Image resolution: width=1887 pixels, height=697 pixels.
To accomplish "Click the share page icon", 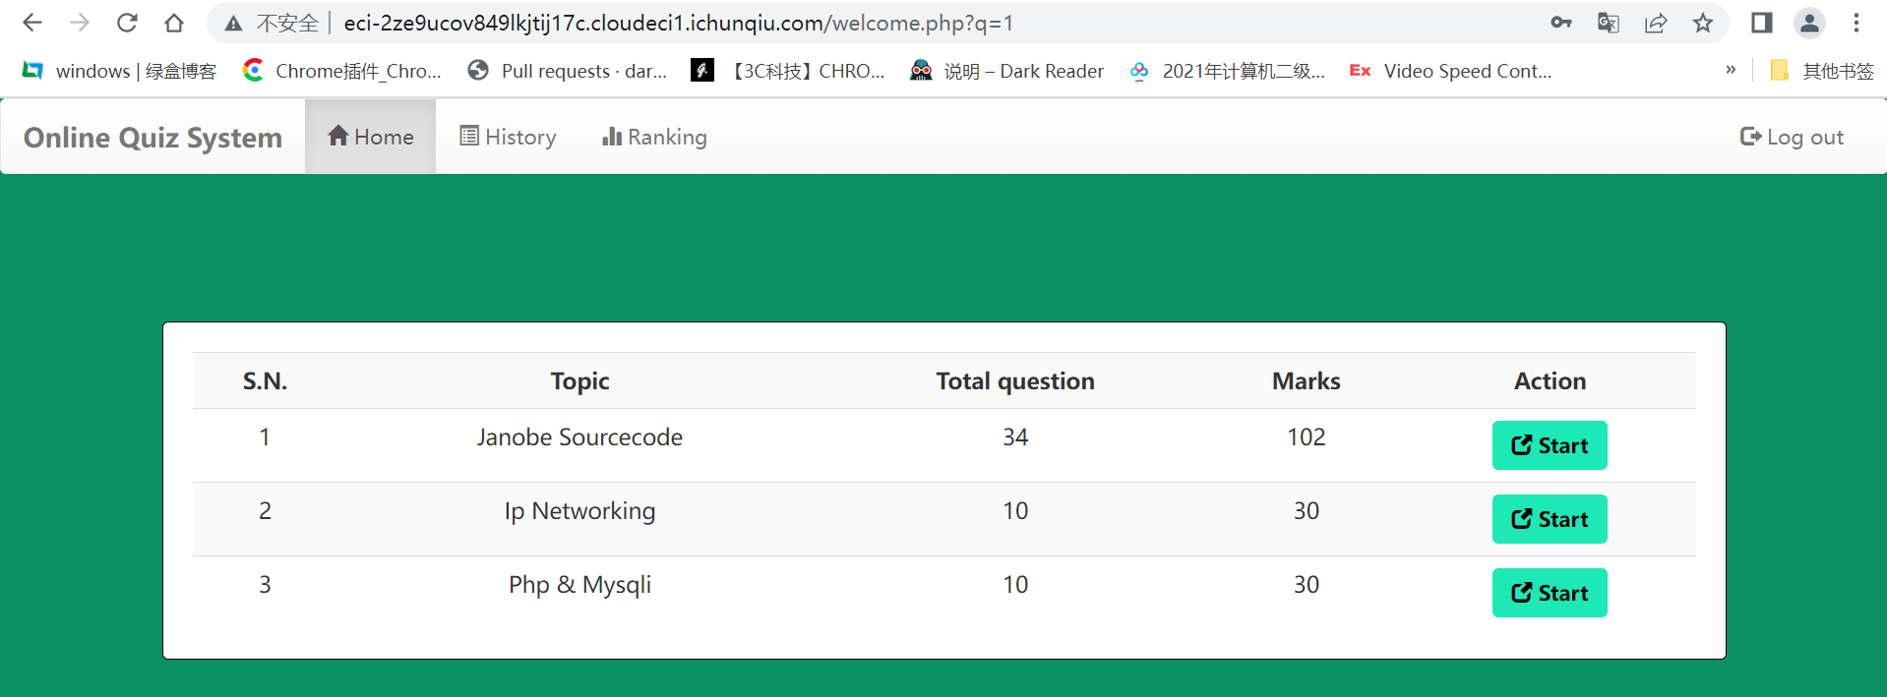I will (x=1656, y=23).
